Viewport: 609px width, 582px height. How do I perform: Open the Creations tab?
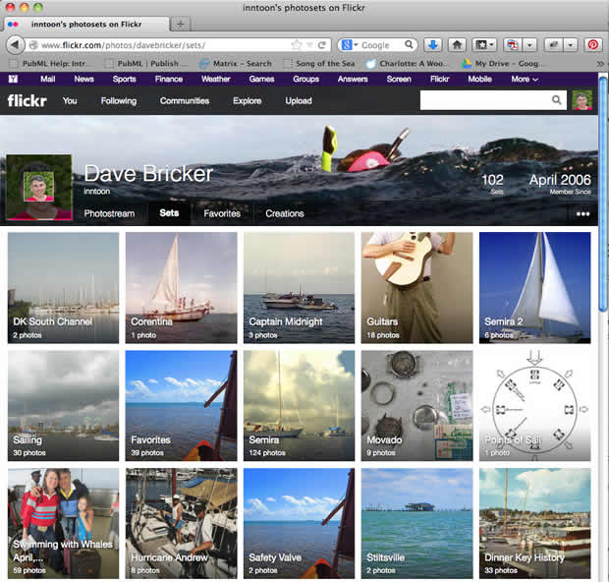click(285, 213)
